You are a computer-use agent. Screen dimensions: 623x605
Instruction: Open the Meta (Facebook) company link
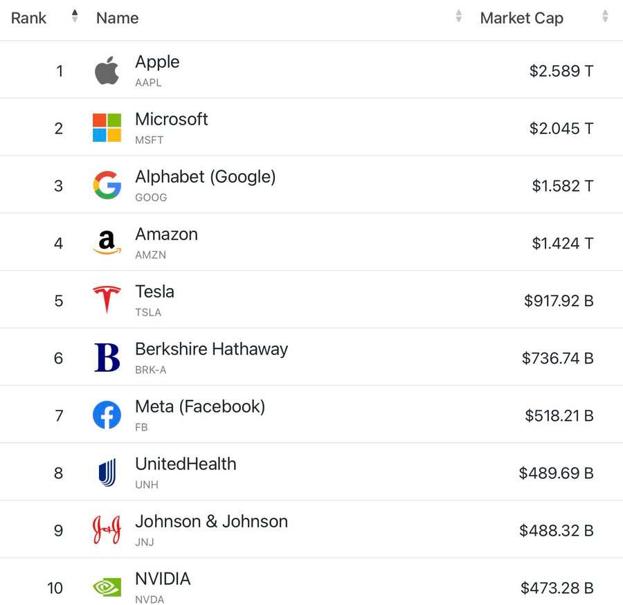tap(200, 407)
